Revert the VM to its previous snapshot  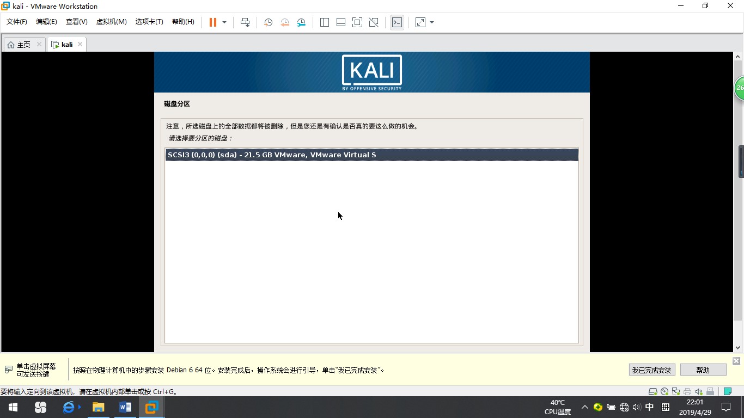point(285,22)
